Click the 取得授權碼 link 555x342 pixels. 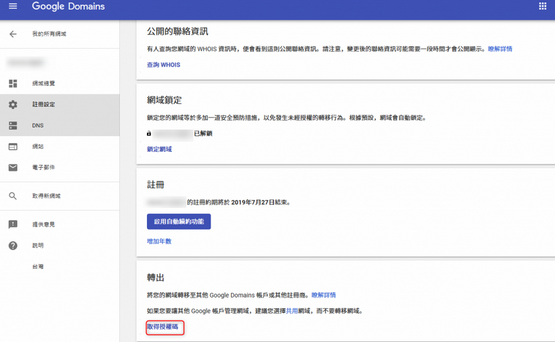(x=162, y=327)
